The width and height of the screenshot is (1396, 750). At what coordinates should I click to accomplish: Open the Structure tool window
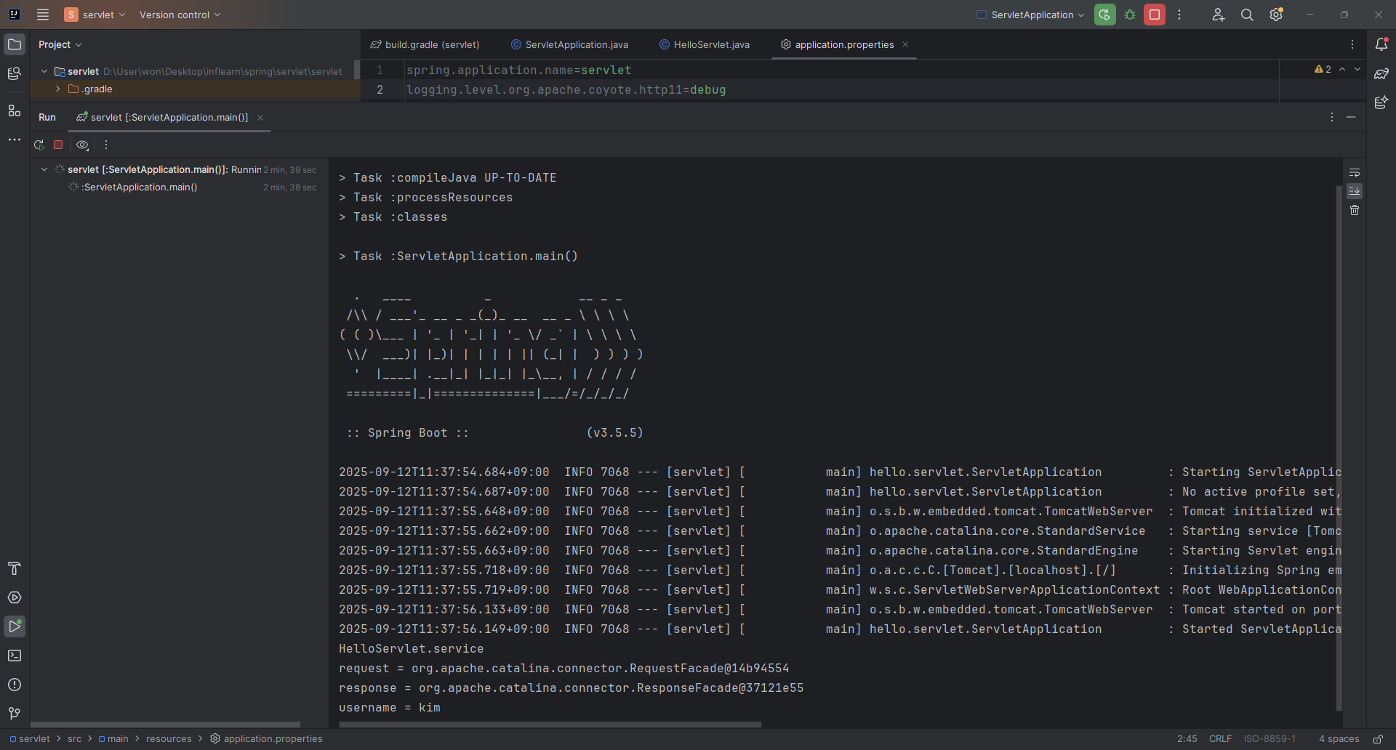[x=15, y=110]
